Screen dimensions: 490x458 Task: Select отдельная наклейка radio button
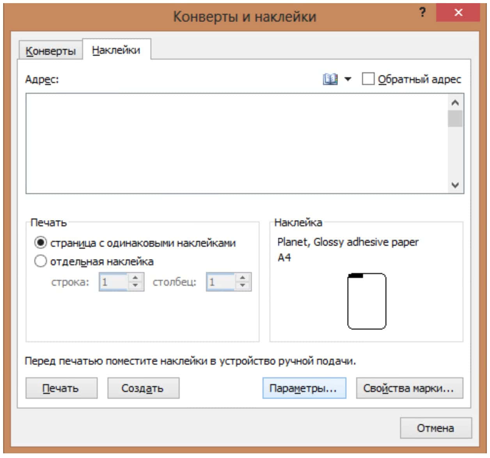point(41,261)
